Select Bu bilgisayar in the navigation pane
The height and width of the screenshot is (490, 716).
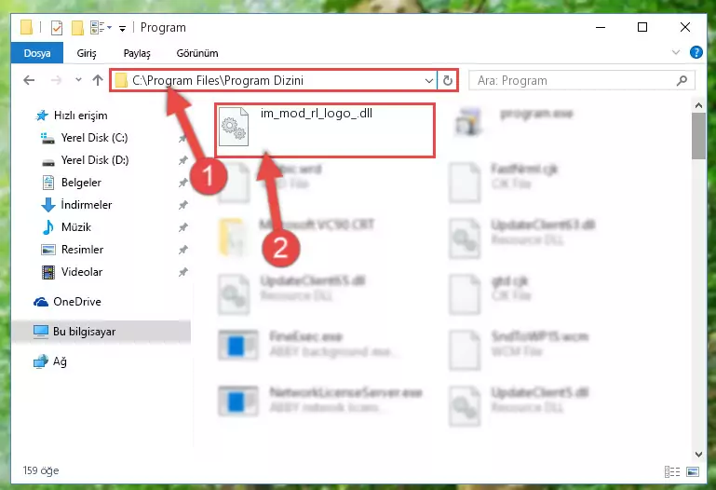pos(84,332)
